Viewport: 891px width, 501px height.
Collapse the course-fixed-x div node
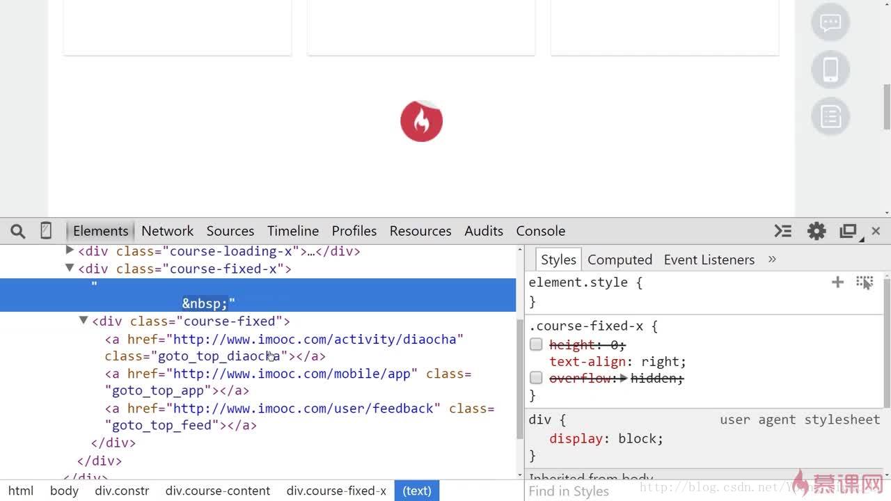point(70,268)
